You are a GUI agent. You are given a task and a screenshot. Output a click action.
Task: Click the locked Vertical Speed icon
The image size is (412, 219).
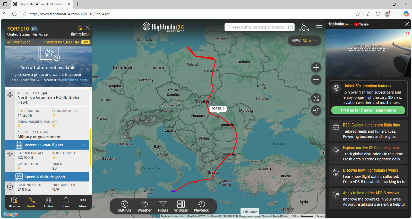(x=54, y=157)
